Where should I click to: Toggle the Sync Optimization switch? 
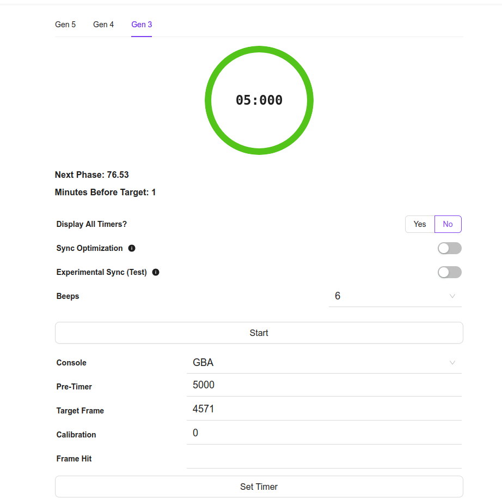(449, 248)
